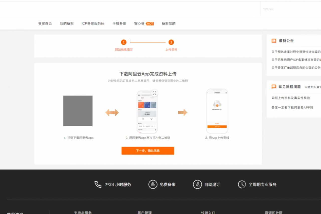Open the announcement about ICP备案情况自查

[296, 60]
